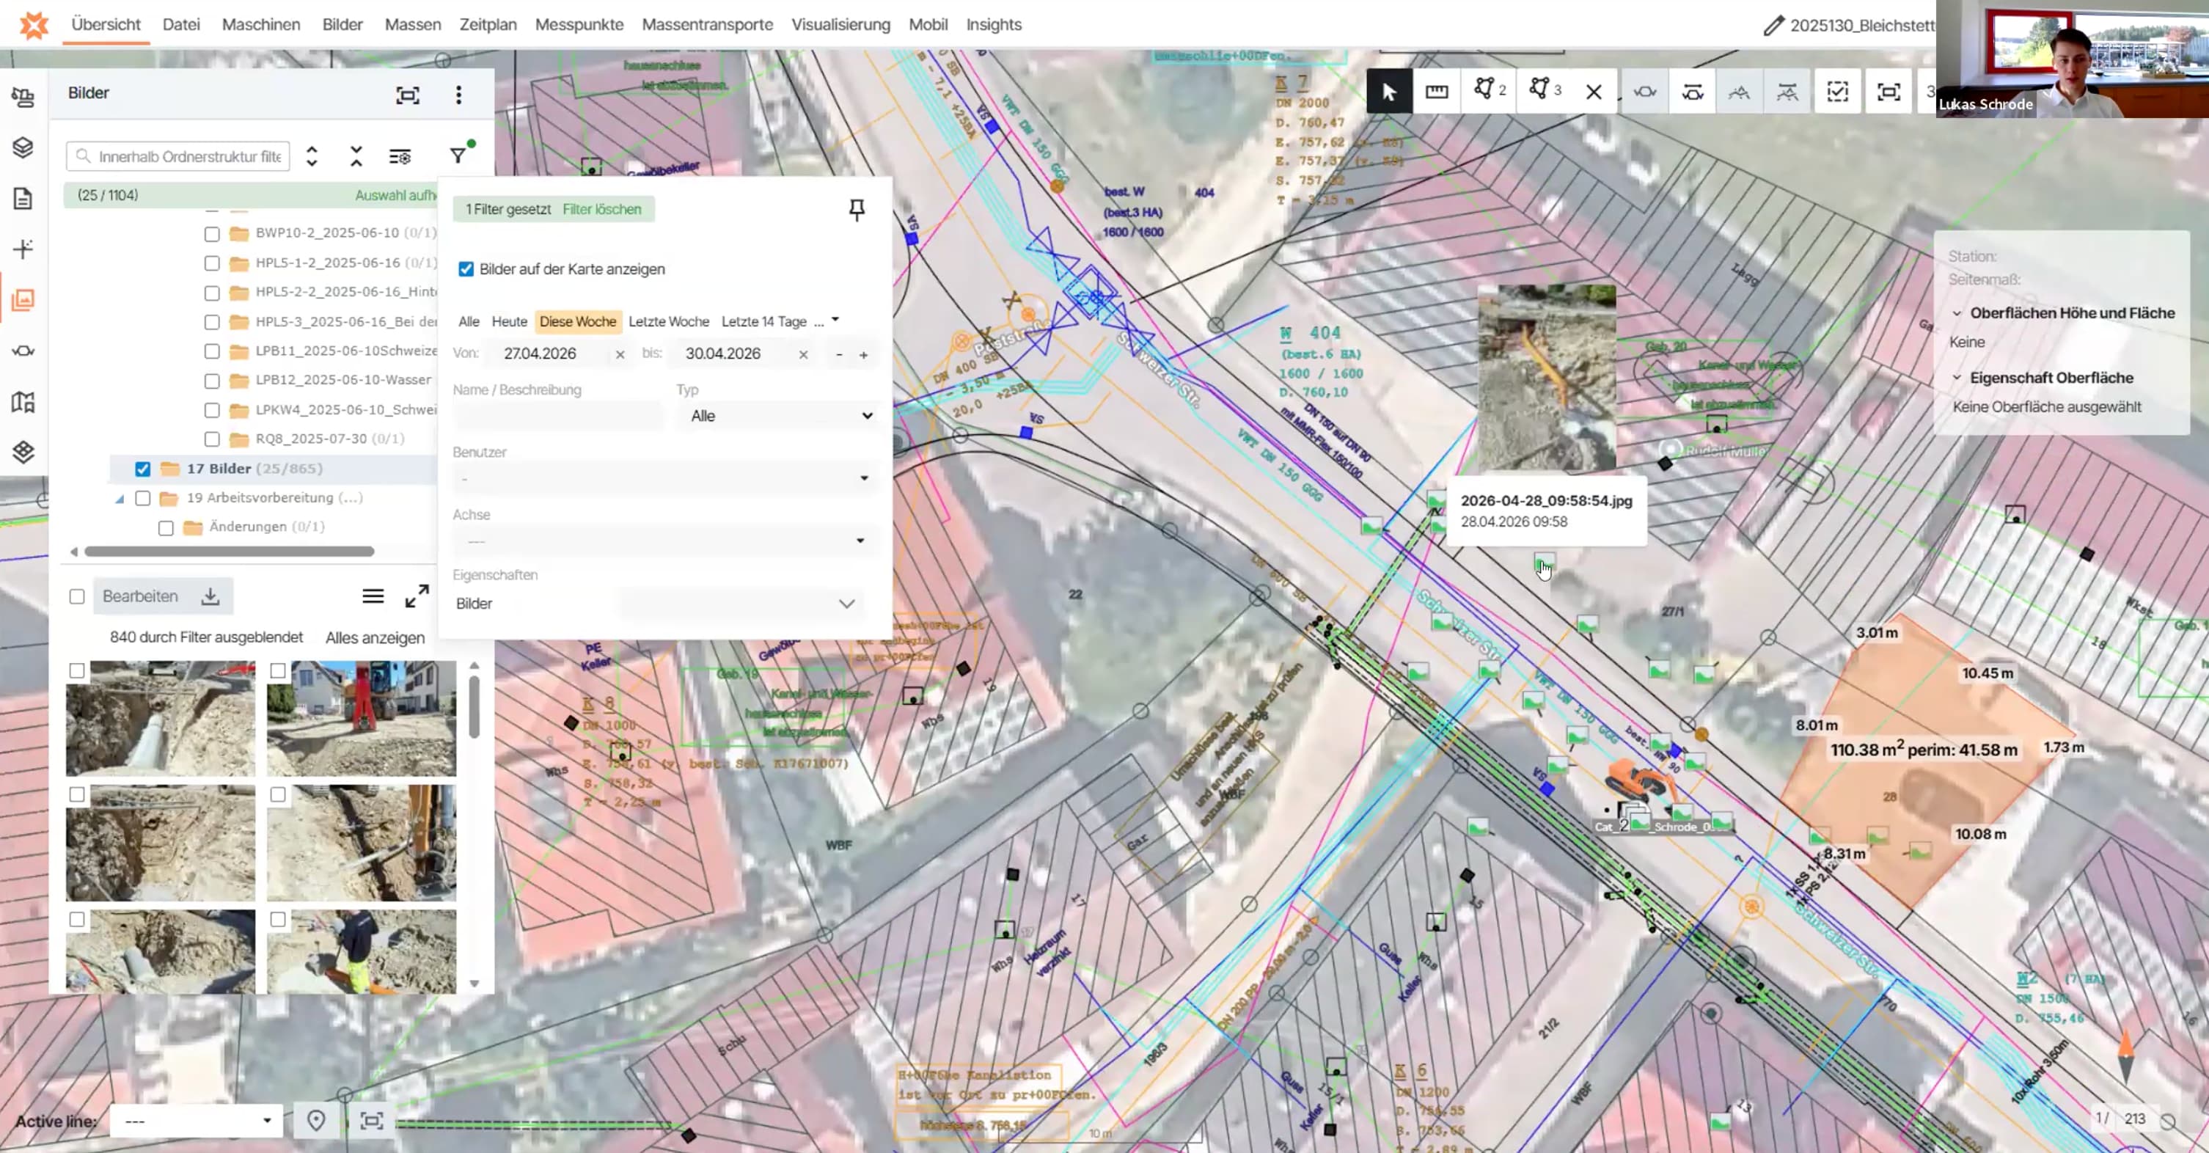Open the Typ dropdown showing Alle
Screen dimensions: 2209x1153
(x=779, y=416)
